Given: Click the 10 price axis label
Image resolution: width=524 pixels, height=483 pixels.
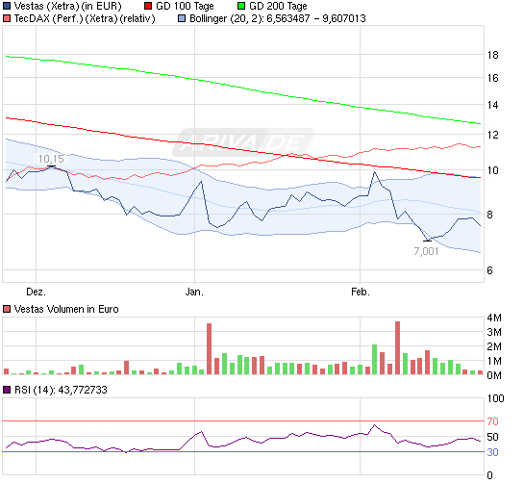Looking at the screenshot, I should (x=492, y=170).
